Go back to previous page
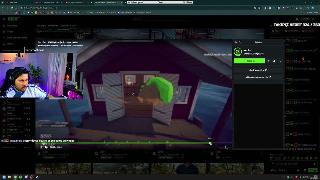 pos(3,8)
